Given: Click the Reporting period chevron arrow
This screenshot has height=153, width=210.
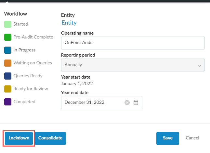Looking at the screenshot, I should click(x=200, y=65).
